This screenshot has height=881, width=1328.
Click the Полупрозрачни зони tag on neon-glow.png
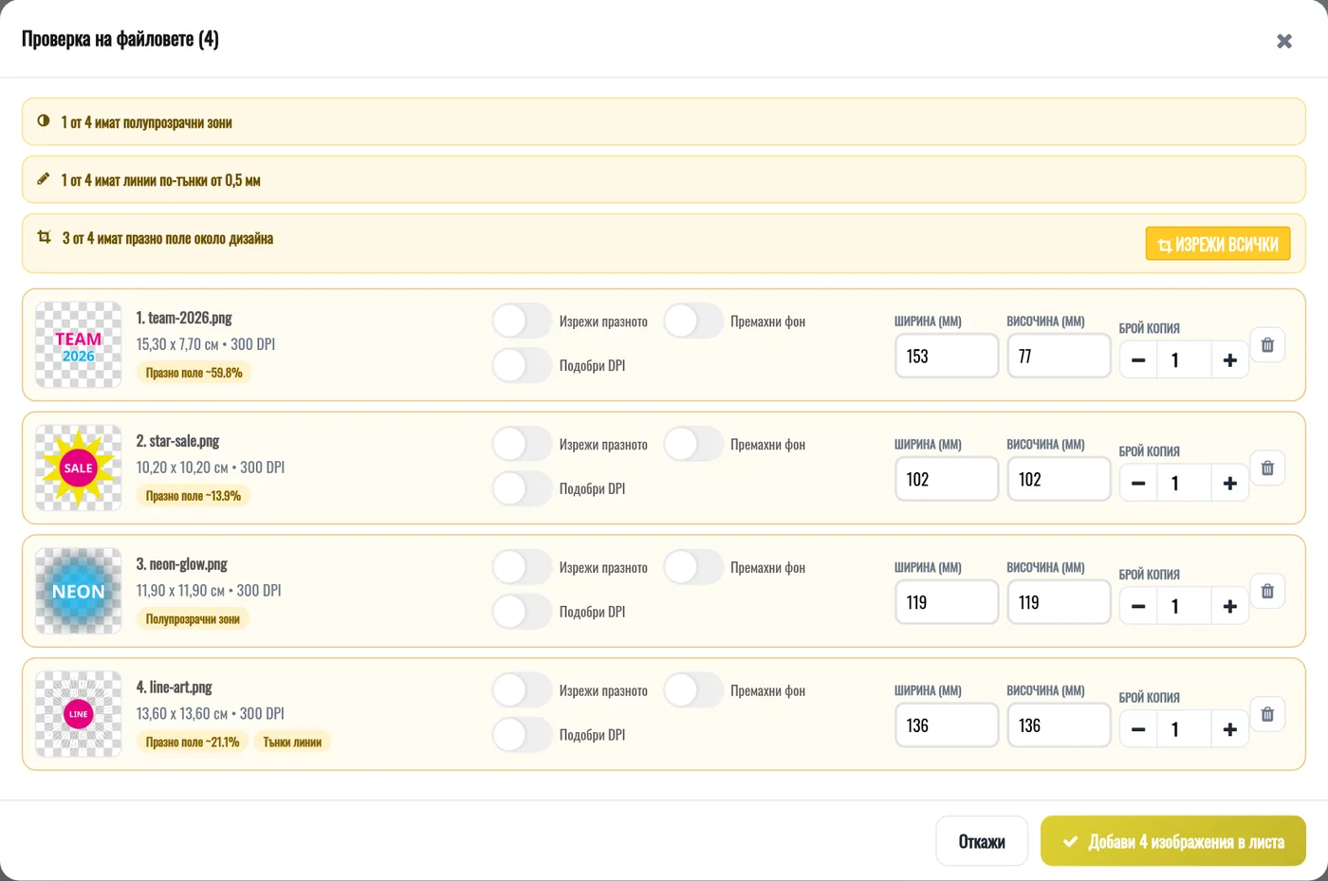pyautogui.click(x=193, y=619)
